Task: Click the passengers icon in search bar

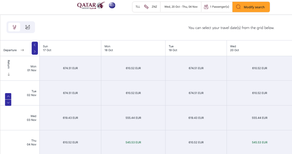Action: point(206,7)
